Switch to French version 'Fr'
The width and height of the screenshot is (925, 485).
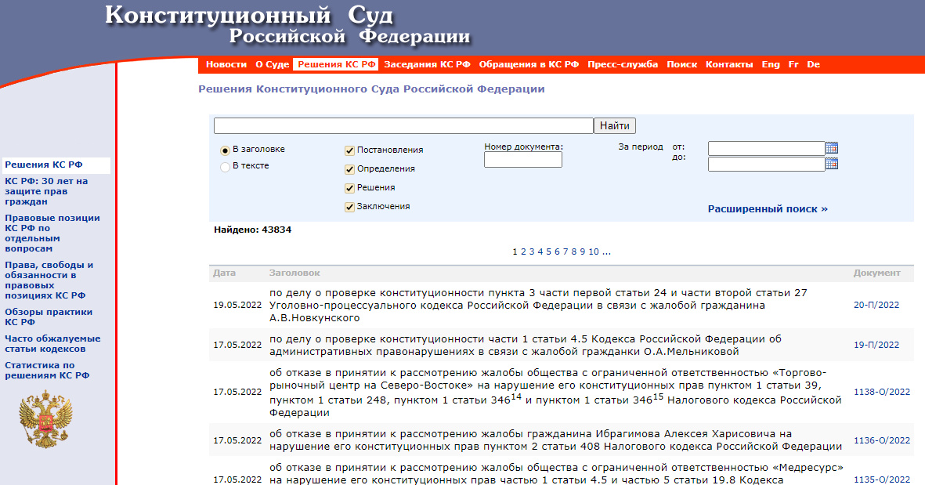tap(793, 64)
